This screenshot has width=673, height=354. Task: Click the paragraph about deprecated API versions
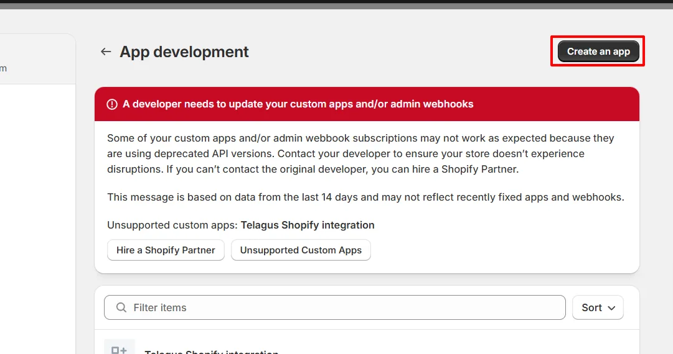[360, 153]
